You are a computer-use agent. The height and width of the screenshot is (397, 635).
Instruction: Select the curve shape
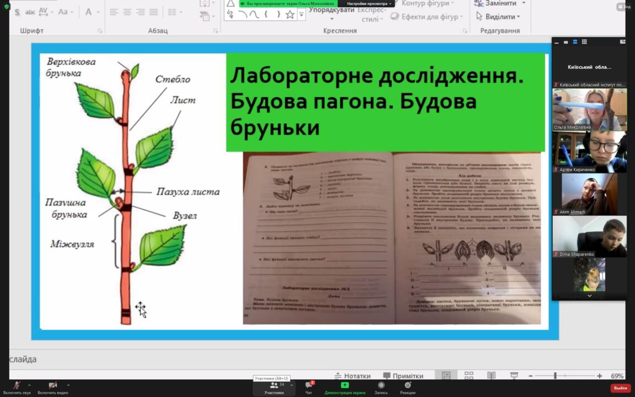(254, 14)
